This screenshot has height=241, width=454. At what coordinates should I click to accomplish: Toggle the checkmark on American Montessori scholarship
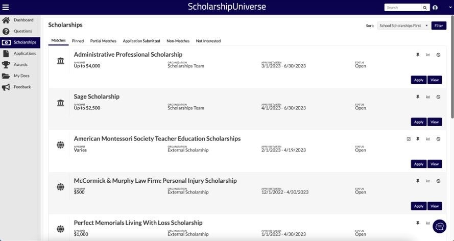tap(409, 139)
